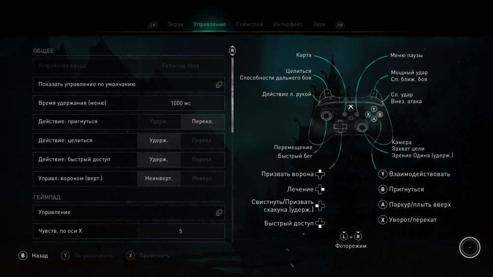Screen dimensions: 493x277
Task: Click the LB bumper icon left of tabs
Action: pyautogui.click(x=152, y=25)
